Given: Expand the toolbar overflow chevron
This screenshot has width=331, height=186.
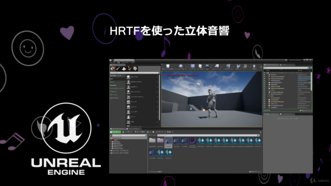Looking at the screenshot, I should click(261, 67).
